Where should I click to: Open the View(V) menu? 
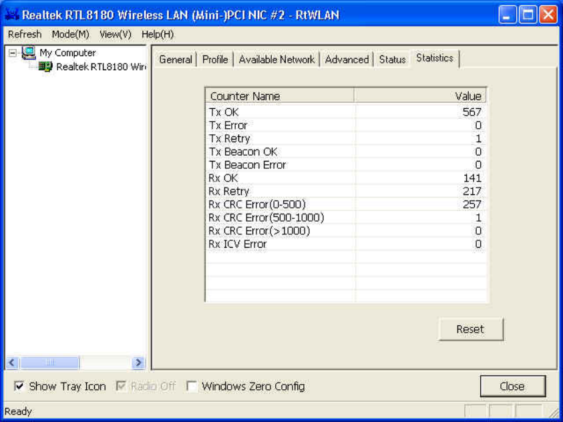[x=116, y=35]
